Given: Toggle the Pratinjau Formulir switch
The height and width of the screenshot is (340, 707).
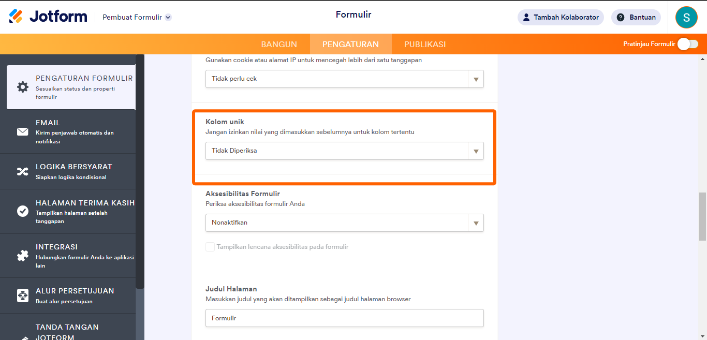Looking at the screenshot, I should 688,44.
